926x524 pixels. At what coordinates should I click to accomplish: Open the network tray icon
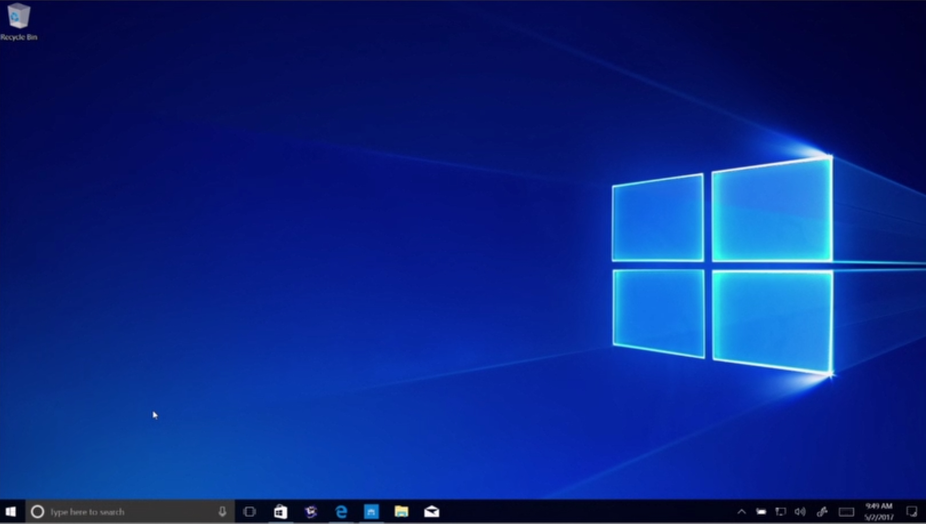tap(780, 512)
